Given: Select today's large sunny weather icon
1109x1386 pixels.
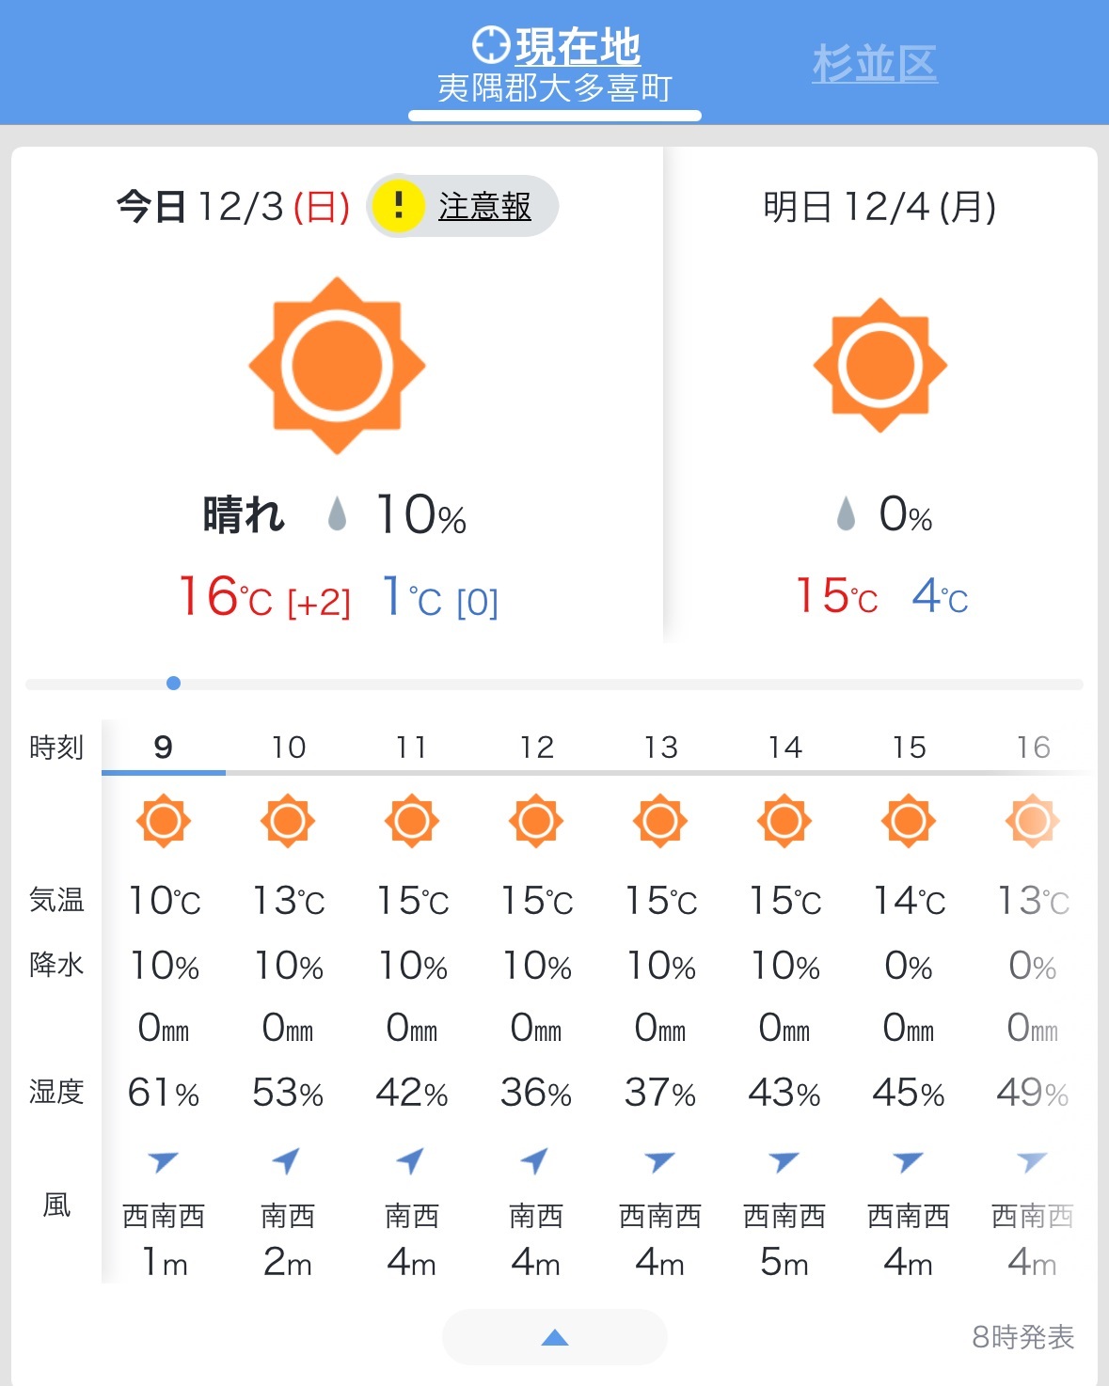Looking at the screenshot, I should pyautogui.click(x=337, y=365).
